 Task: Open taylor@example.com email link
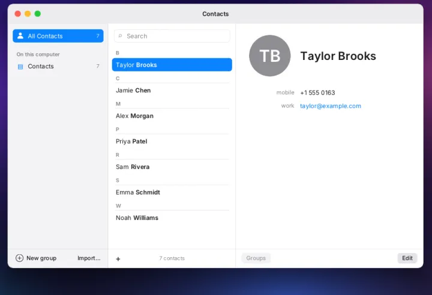pyautogui.click(x=331, y=106)
